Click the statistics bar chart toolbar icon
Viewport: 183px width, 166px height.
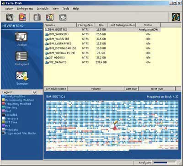[37, 17]
